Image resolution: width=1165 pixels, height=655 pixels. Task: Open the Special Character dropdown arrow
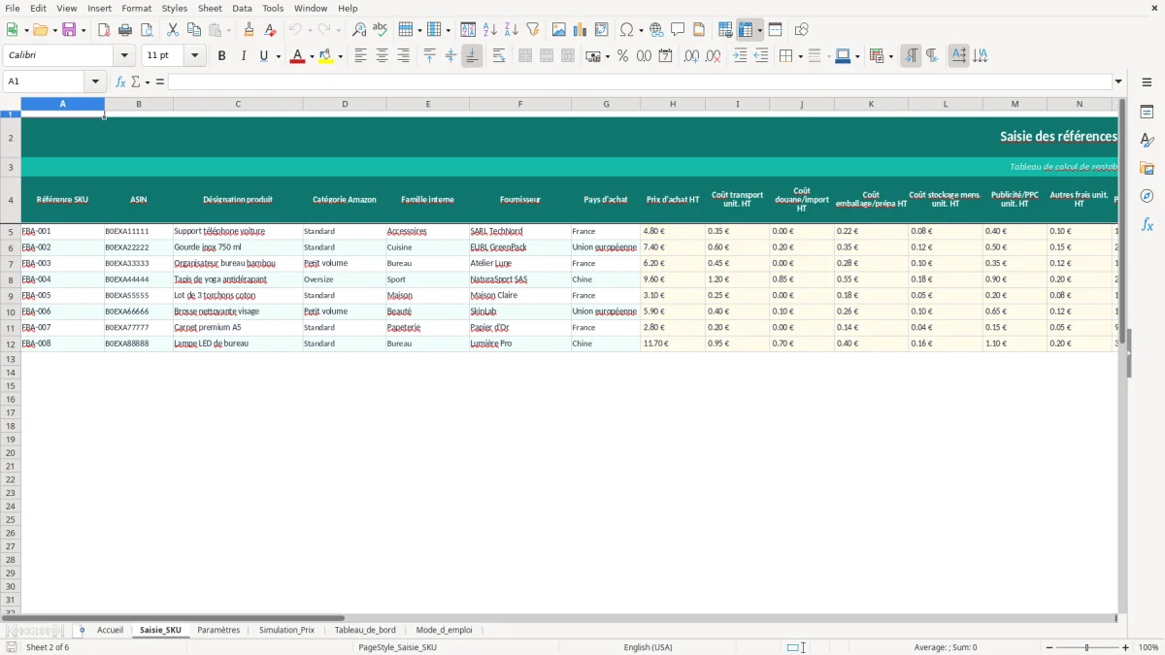coord(641,30)
